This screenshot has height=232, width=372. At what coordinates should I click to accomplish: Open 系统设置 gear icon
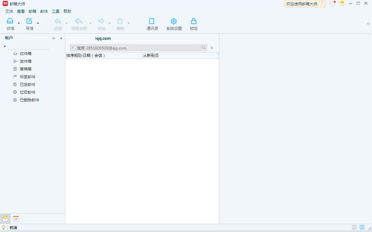[174, 21]
